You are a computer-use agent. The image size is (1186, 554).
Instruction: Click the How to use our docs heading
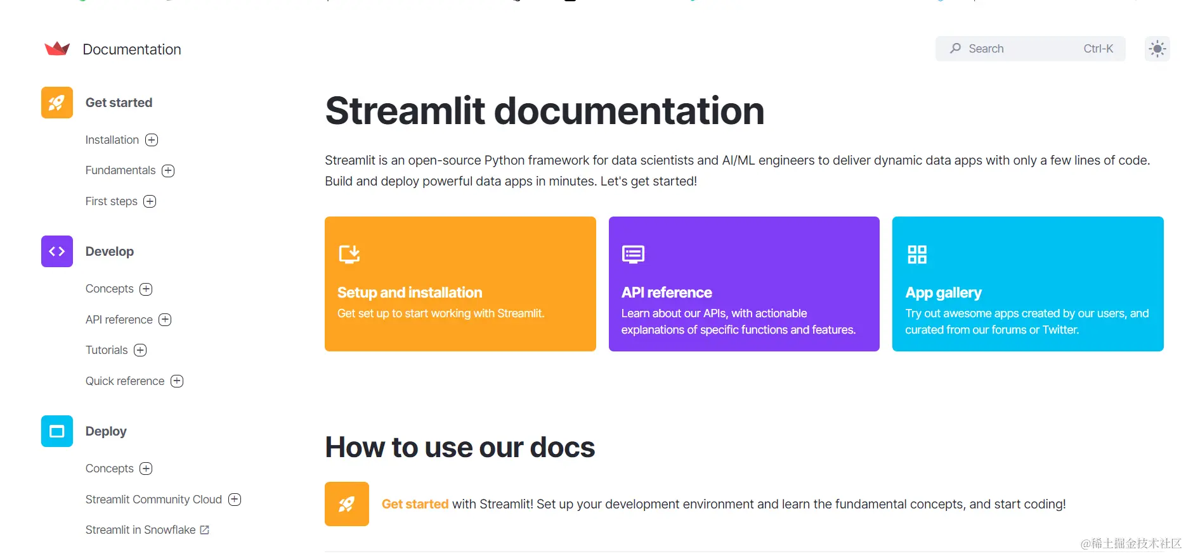460,448
